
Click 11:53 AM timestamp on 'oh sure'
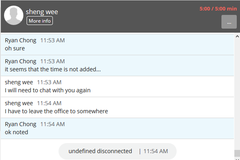[52, 40]
